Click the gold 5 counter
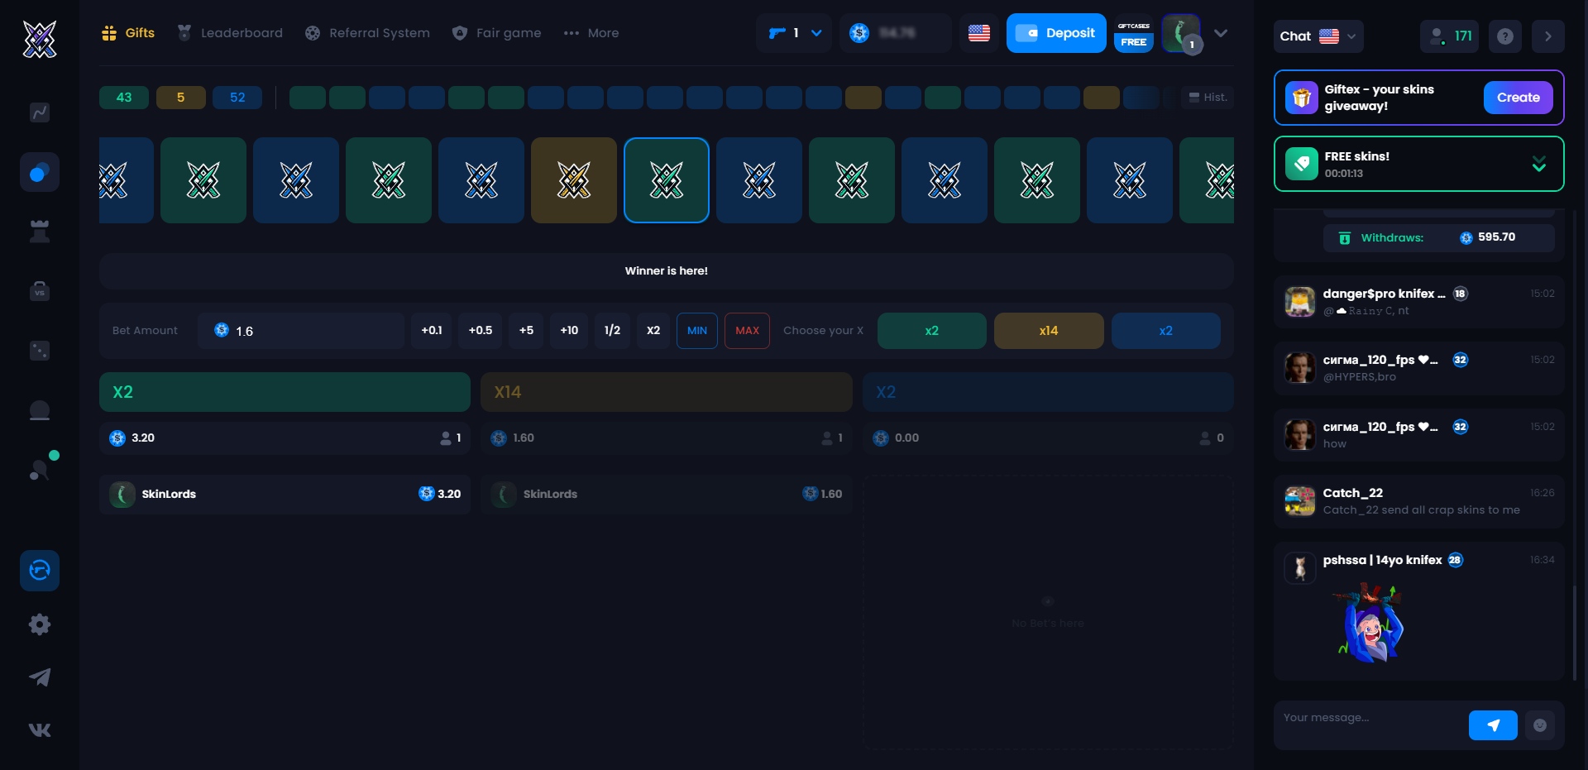This screenshot has width=1588, height=770. coord(180,98)
